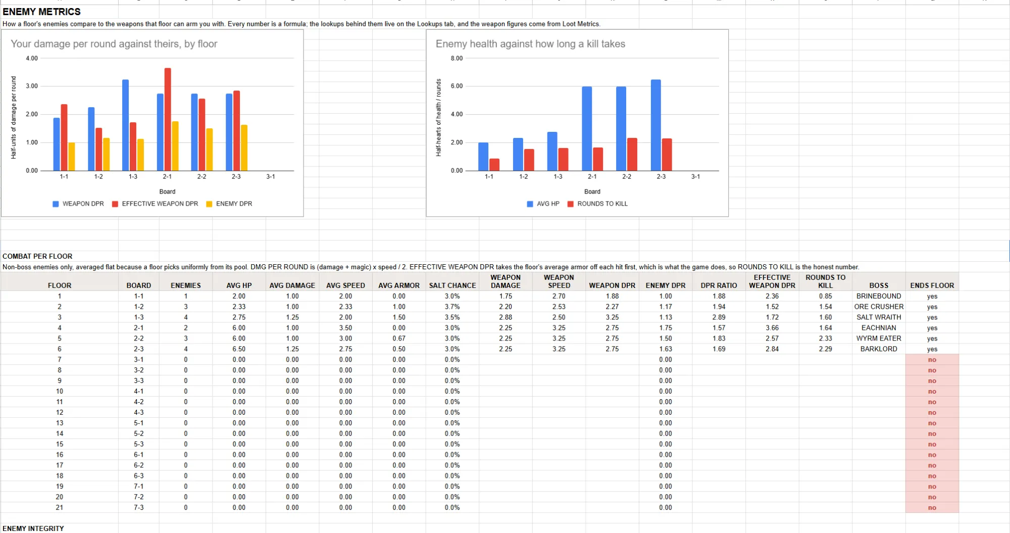This screenshot has width=1010, height=533.
Task: Click AVG HP legend entry in right chart
Action: (x=543, y=204)
